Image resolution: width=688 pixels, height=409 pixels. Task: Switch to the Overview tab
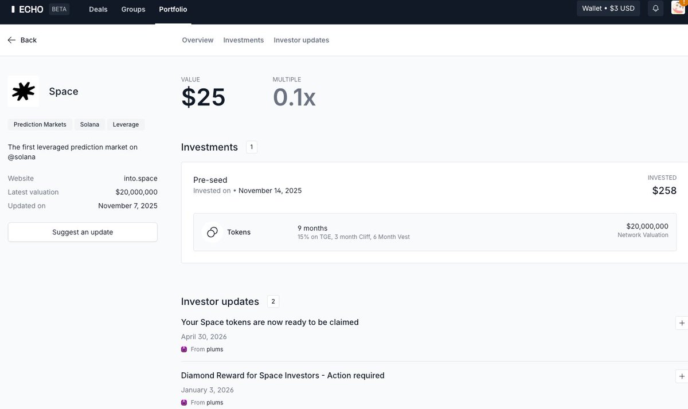click(198, 40)
